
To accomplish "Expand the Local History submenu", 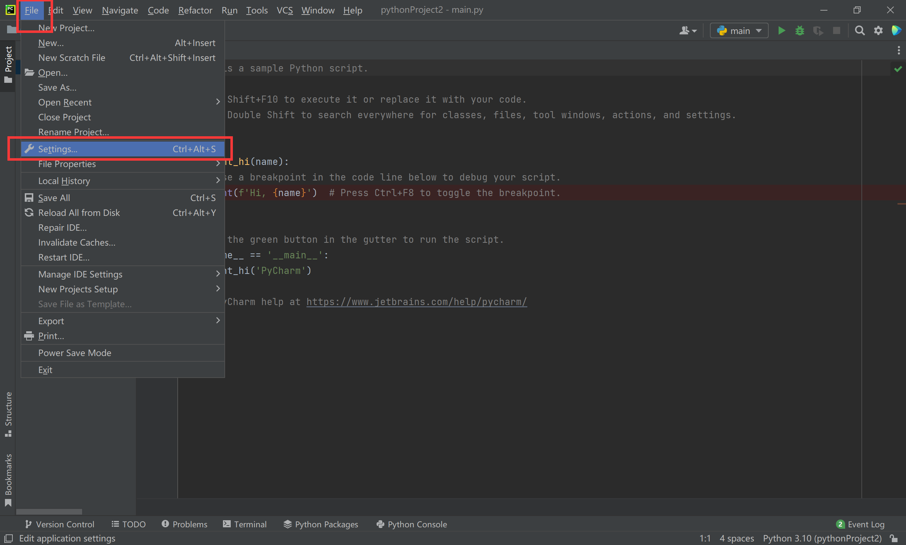I will (x=64, y=181).
